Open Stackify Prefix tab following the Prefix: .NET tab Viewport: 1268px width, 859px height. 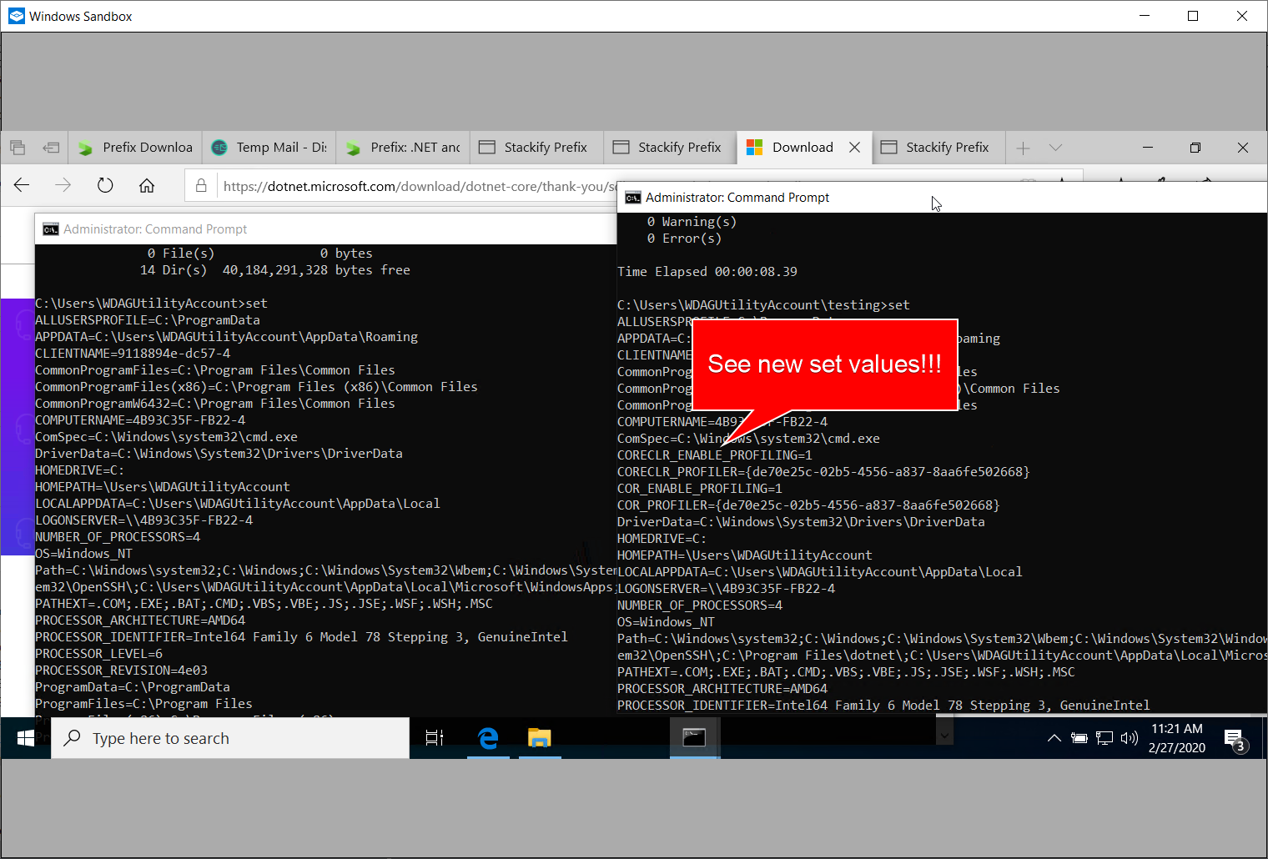coord(536,148)
